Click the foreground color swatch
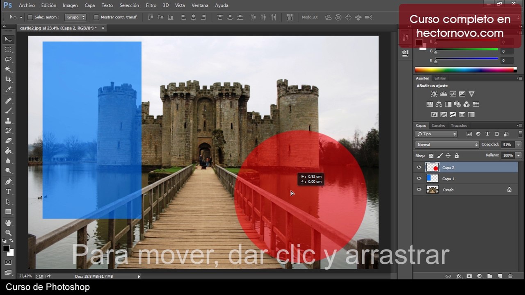The height and width of the screenshot is (295, 525). click(x=6, y=249)
